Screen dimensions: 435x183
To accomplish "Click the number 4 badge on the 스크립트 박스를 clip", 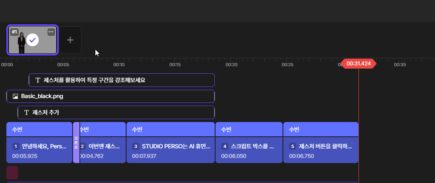I will pos(225,146).
